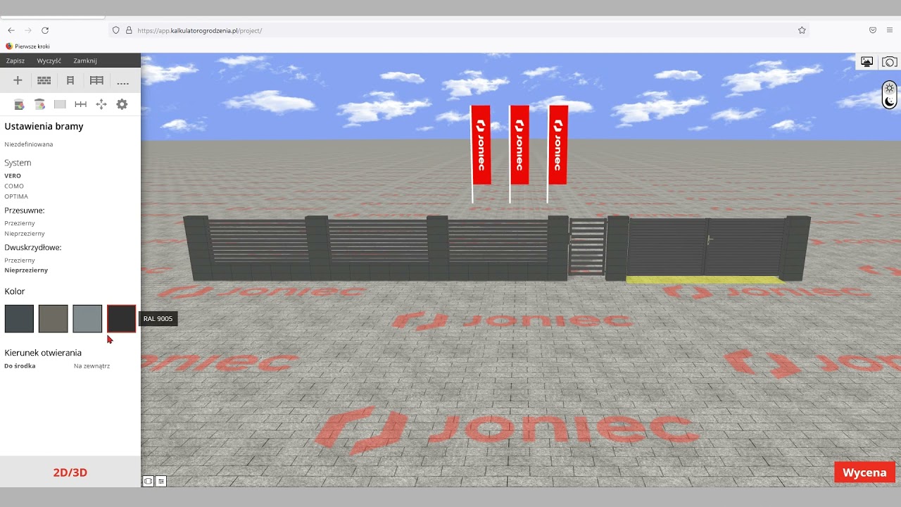Screen dimensions: 901x507
Task: Click Zapisz to save the project
Action: coord(15,61)
